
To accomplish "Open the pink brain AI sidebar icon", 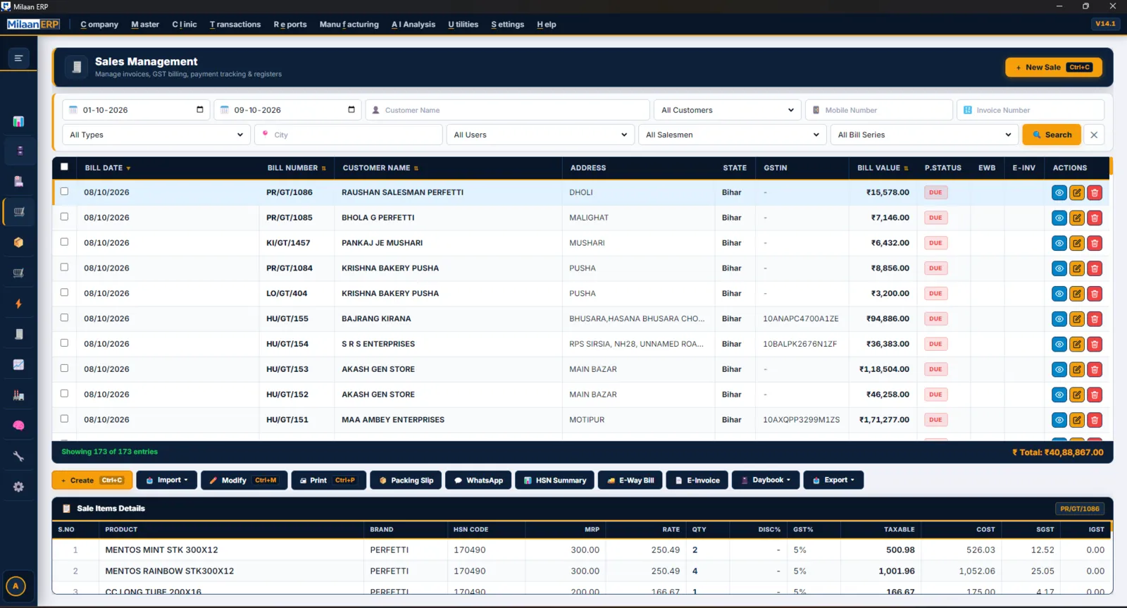I will (18, 426).
